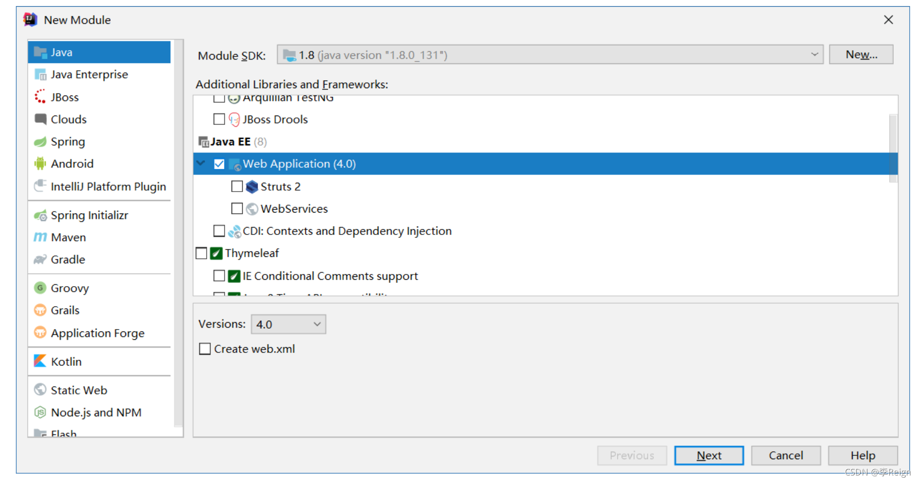
Task: Click the Java Enterprise icon
Action: click(41, 75)
